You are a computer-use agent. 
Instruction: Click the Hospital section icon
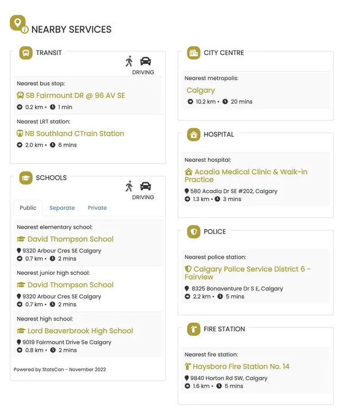tap(194, 134)
